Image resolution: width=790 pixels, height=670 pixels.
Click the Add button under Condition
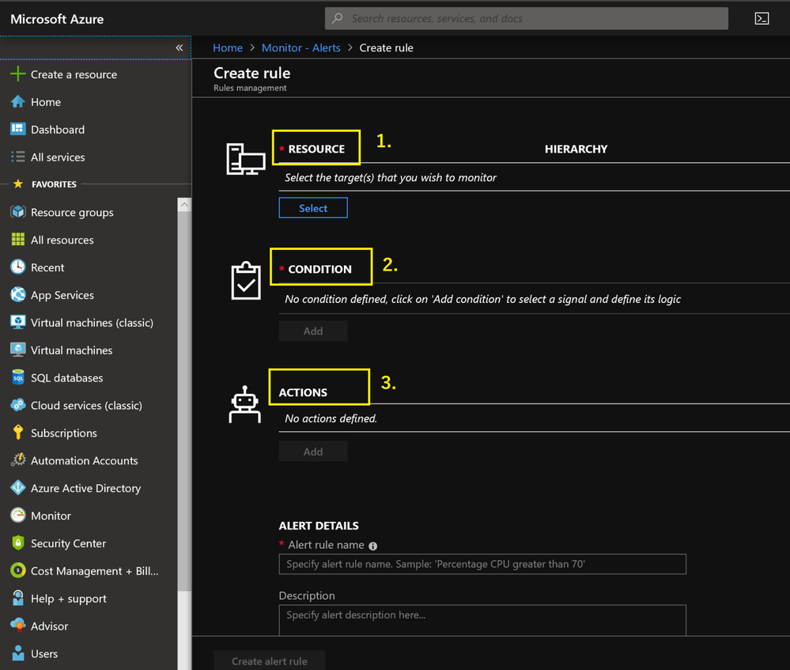(313, 331)
